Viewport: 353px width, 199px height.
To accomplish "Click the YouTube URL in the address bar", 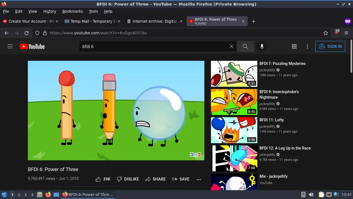I will (98, 33).
